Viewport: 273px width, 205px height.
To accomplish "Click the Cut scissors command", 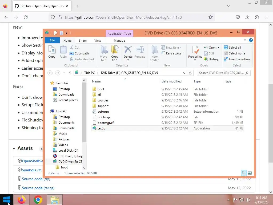I will (75, 48).
